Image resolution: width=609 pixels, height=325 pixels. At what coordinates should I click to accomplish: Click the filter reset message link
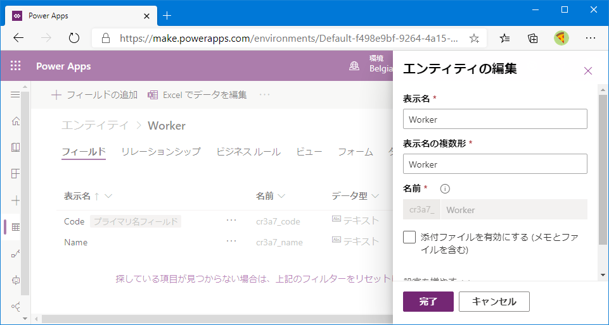point(254,279)
